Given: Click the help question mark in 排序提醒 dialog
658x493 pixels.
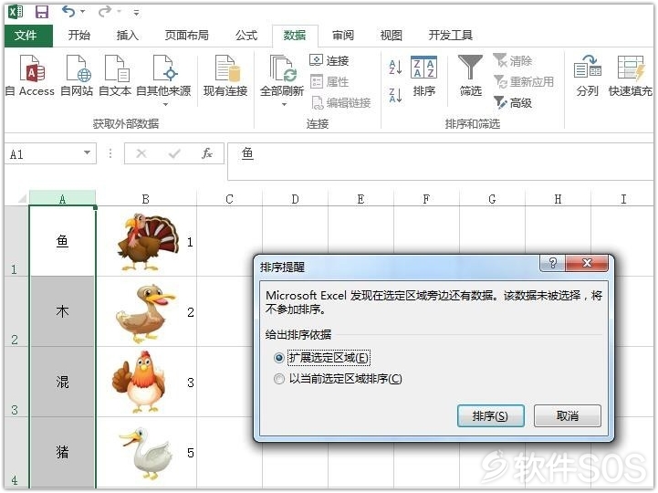Looking at the screenshot, I should pos(553,263).
